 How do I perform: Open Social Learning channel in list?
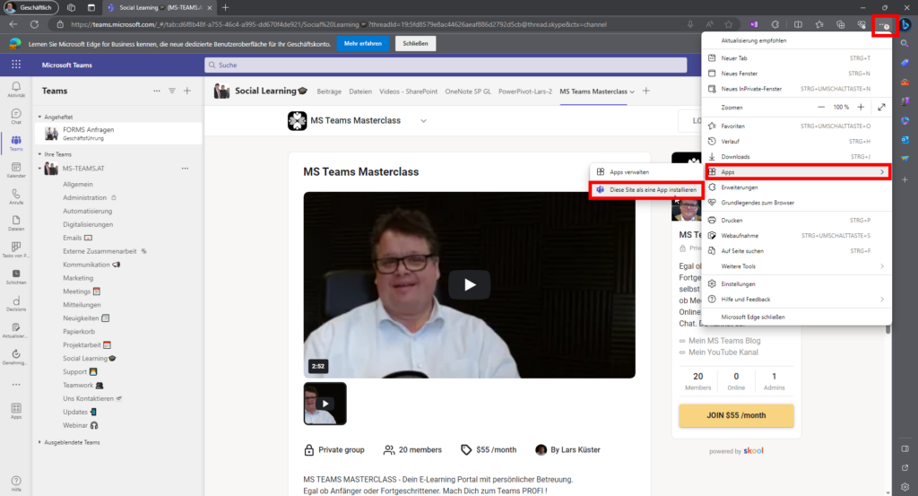89,359
